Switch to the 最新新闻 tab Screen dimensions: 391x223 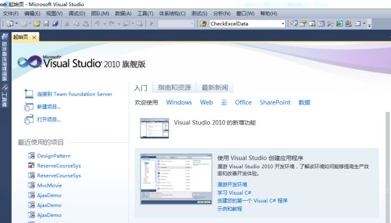(215, 87)
